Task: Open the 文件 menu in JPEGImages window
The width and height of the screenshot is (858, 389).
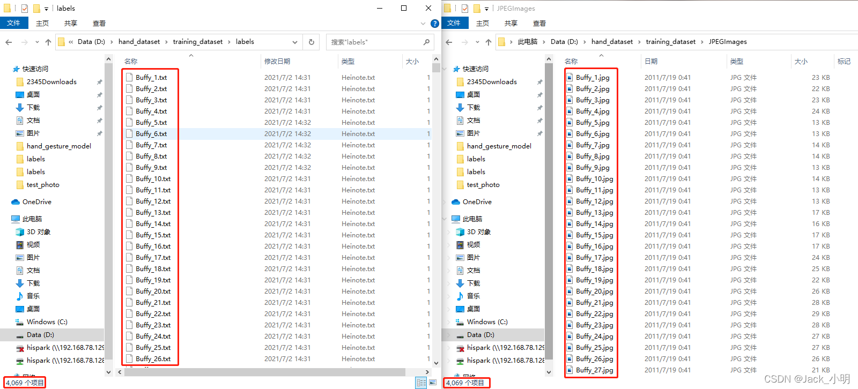Action: tap(454, 23)
